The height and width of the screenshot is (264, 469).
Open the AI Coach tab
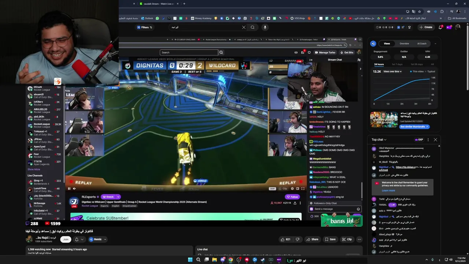pyautogui.click(x=422, y=44)
